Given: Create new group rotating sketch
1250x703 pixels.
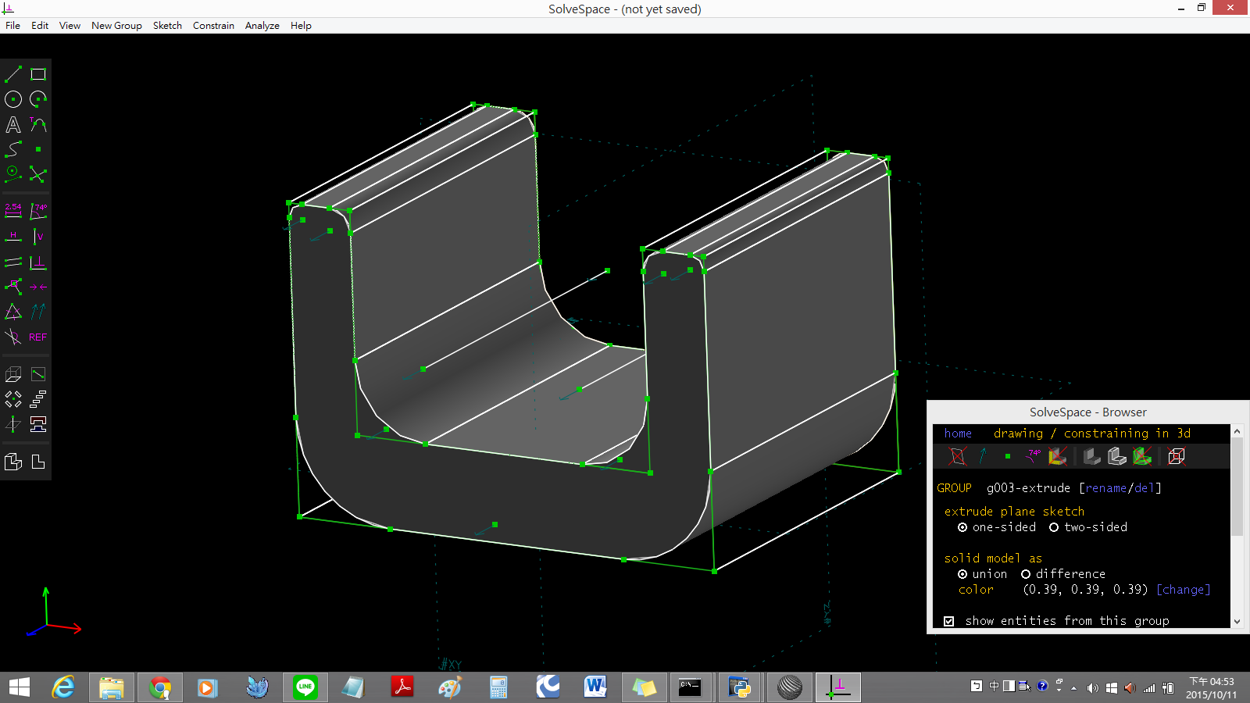Looking at the screenshot, I should coord(13,399).
